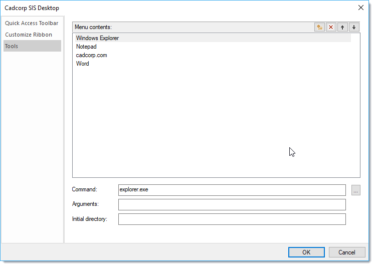Move the selected item down
The image size is (374, 266).
coord(354,27)
